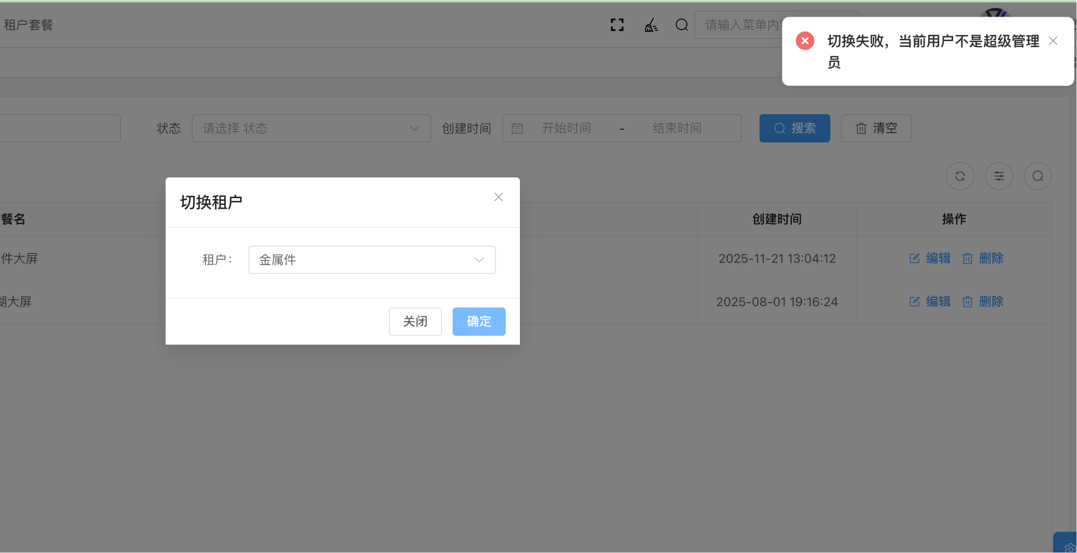This screenshot has height=553, width=1077.
Task: Click the 关闭 button in dialog
Action: click(415, 322)
